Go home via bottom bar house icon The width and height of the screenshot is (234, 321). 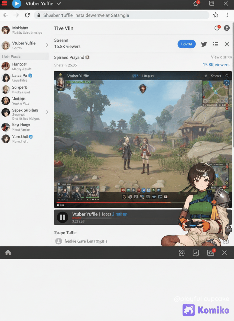(8, 253)
